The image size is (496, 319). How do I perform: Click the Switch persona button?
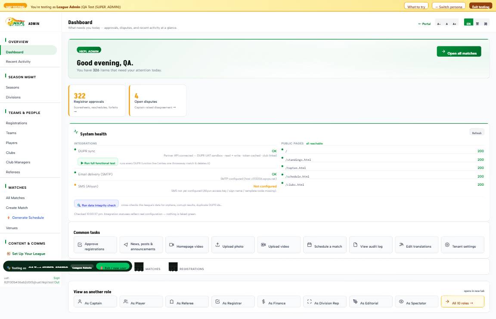coord(449,6)
